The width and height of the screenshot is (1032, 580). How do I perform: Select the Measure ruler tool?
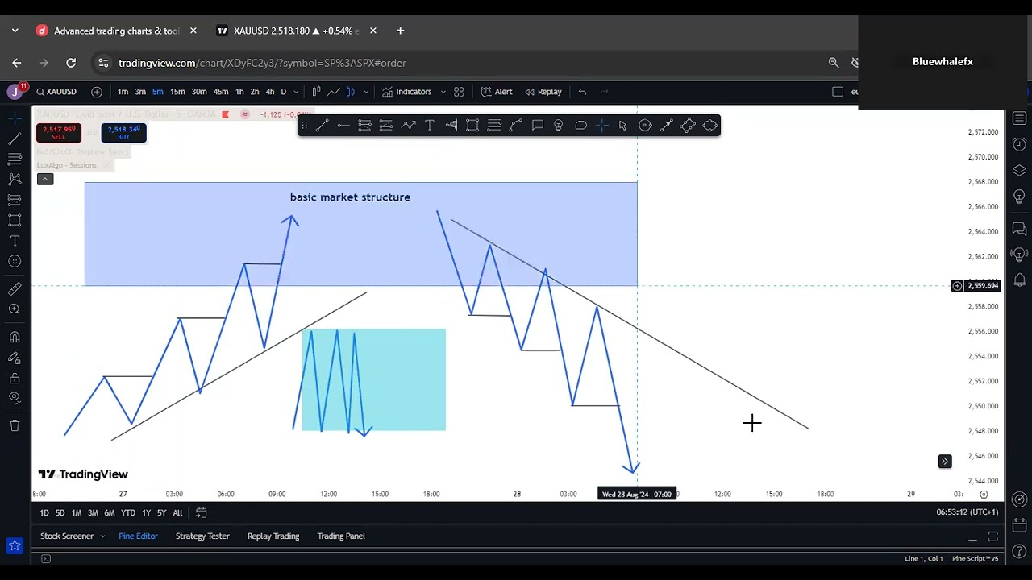[15, 288]
